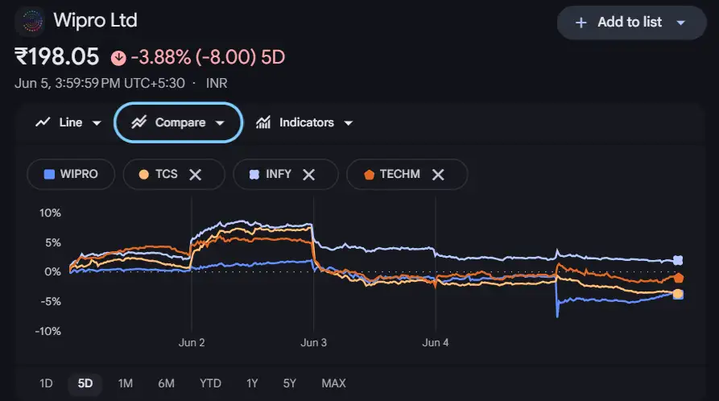The width and height of the screenshot is (719, 401).
Task: Switch to the 1D time range
Action: coord(46,383)
